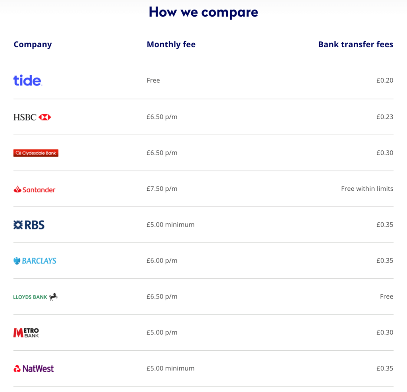The height and width of the screenshot is (392, 407).
Task: Click the Metro Bank logo
Action: (26, 332)
